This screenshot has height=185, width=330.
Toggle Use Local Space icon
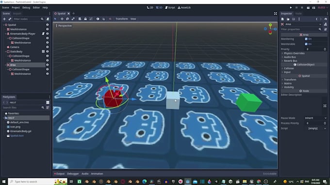coord(98,19)
